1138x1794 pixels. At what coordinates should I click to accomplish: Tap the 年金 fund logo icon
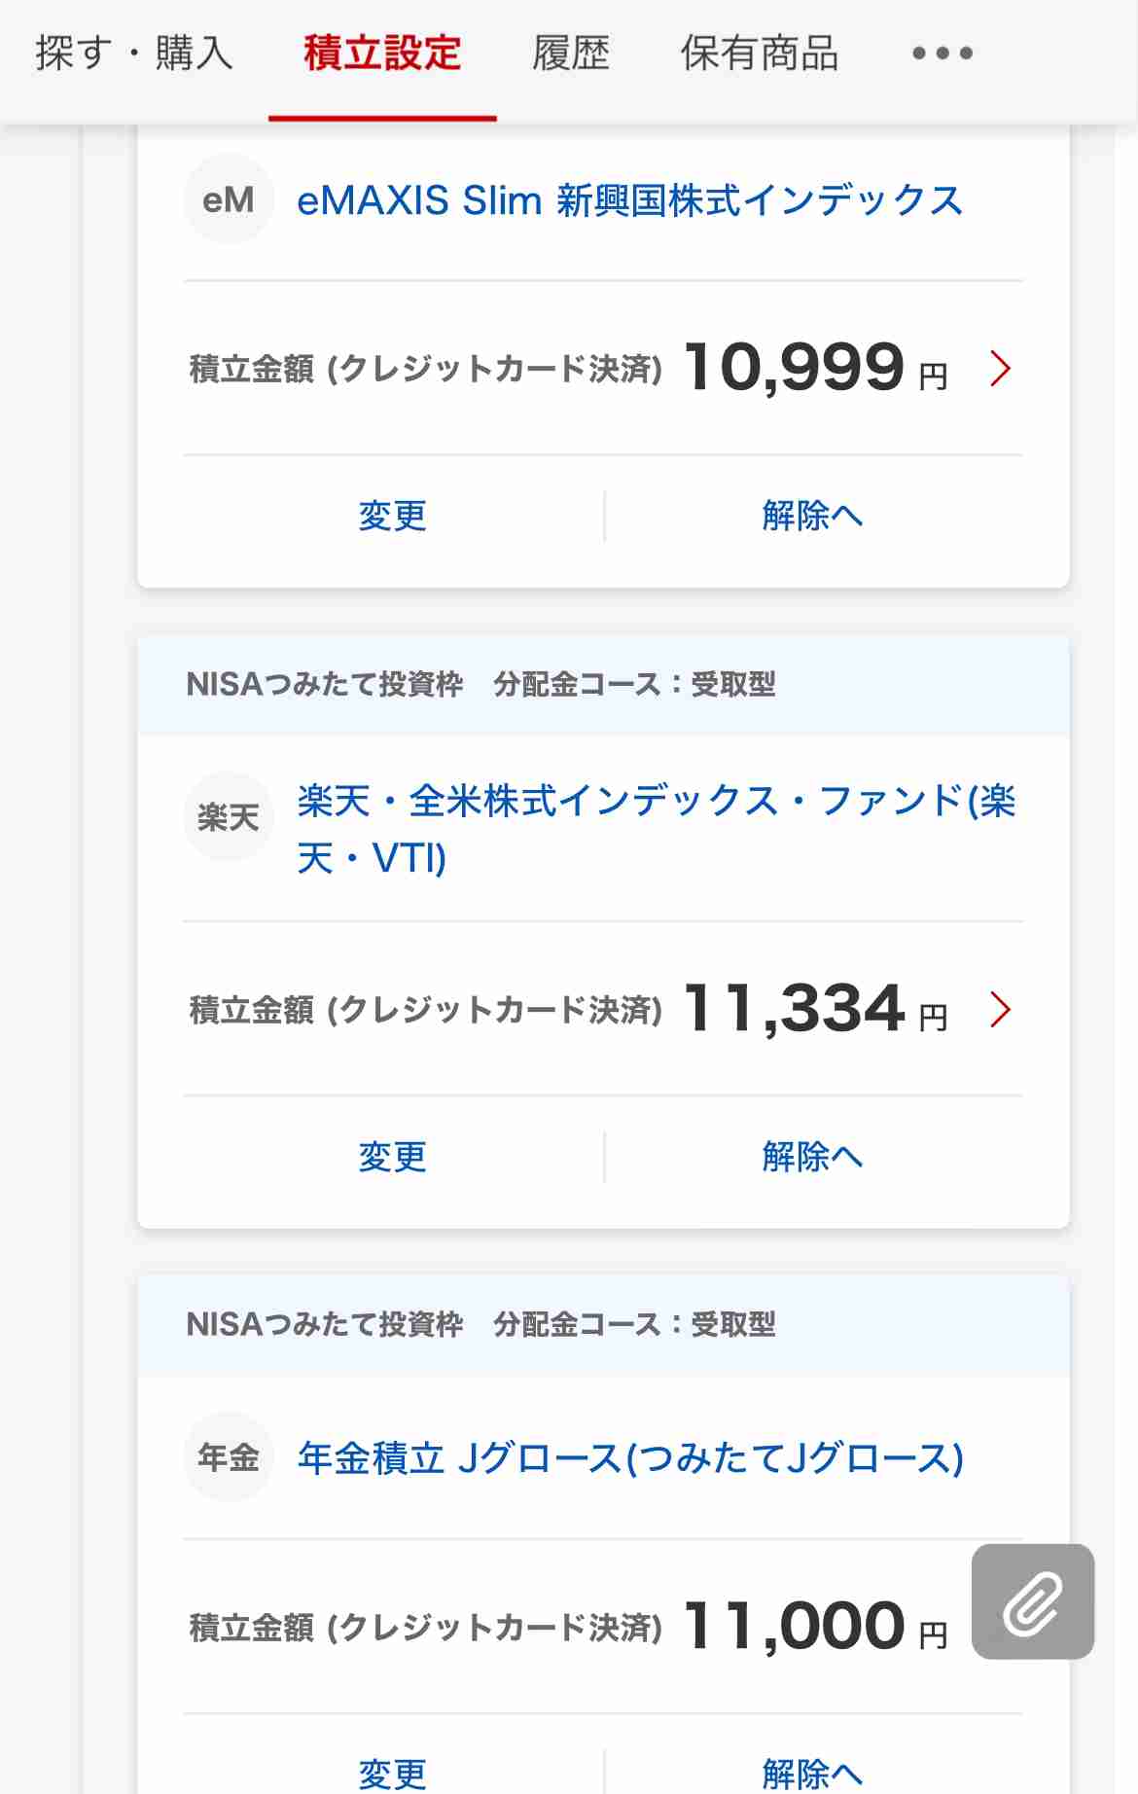[x=229, y=1457]
